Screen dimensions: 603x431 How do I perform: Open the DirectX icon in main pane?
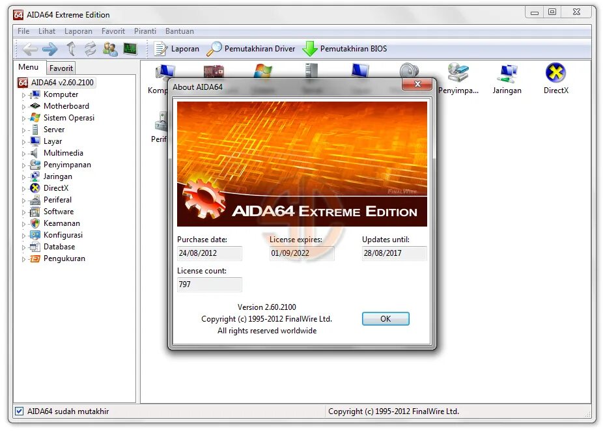click(555, 79)
